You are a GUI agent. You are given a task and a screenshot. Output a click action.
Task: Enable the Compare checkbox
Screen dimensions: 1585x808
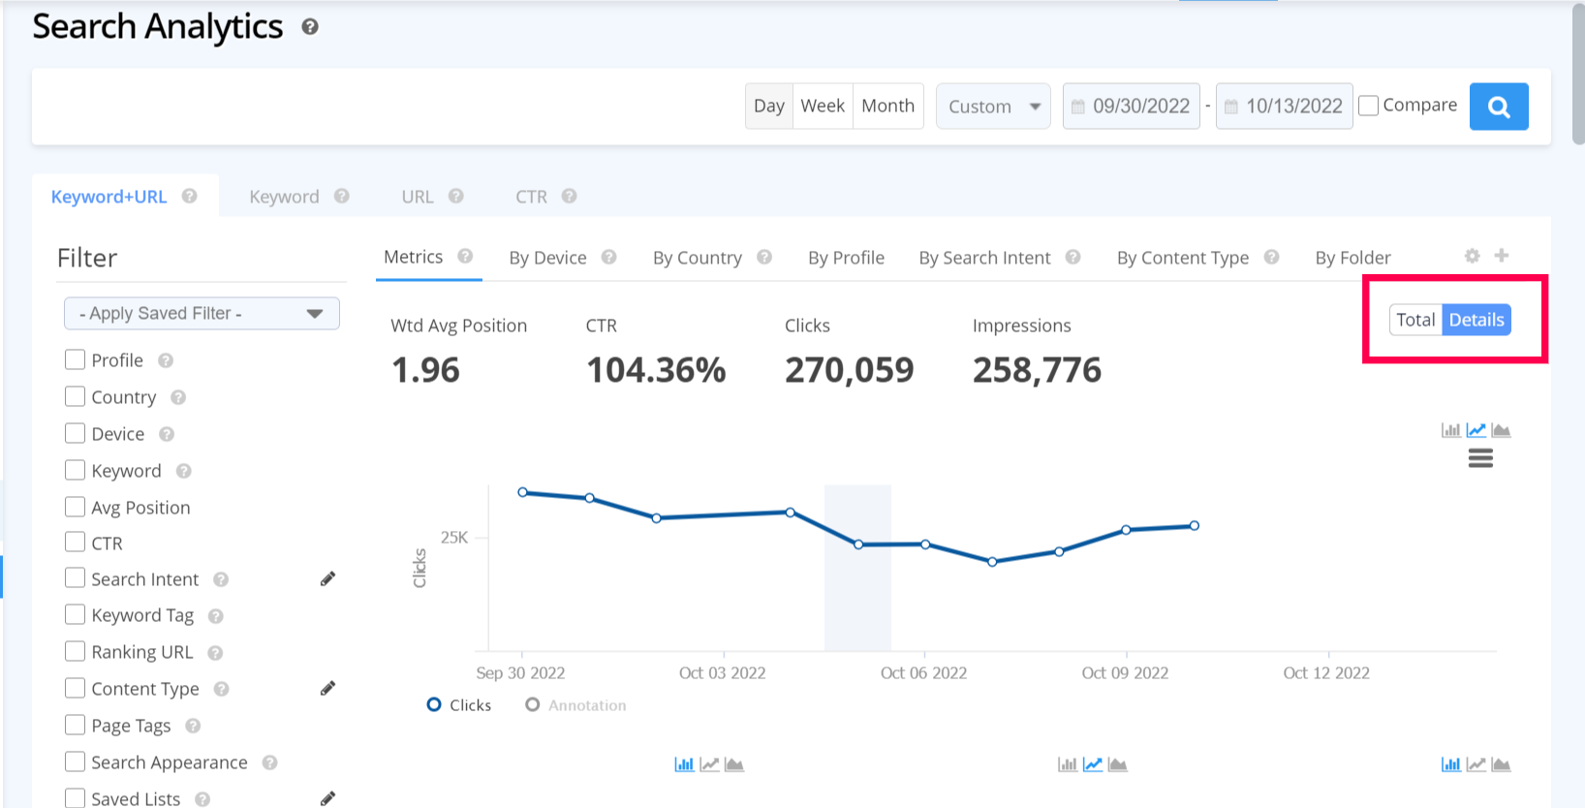[1368, 106]
